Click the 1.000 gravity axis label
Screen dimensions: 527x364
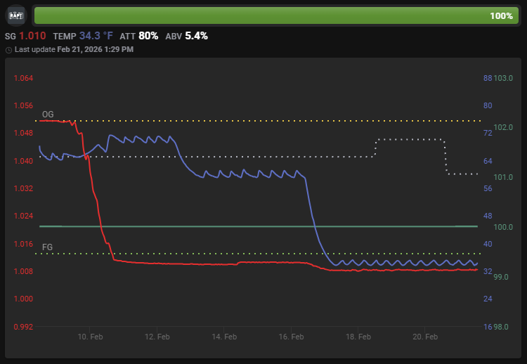[x=23, y=299]
